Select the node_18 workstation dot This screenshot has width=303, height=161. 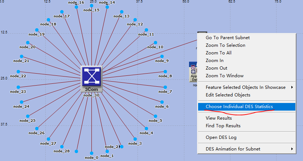coord(49,20)
